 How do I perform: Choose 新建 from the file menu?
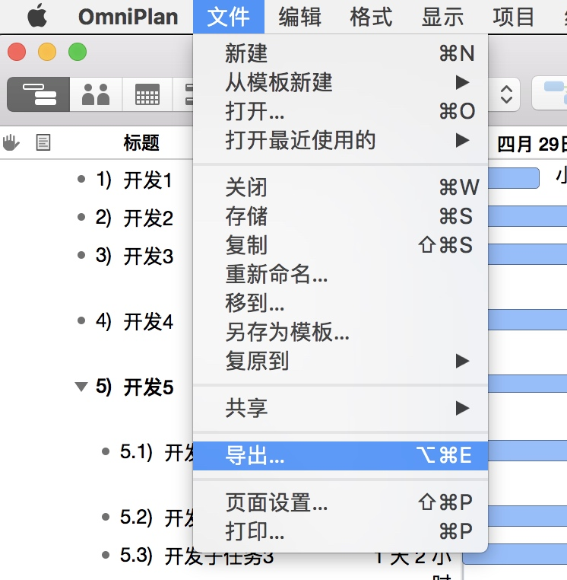pos(341,53)
